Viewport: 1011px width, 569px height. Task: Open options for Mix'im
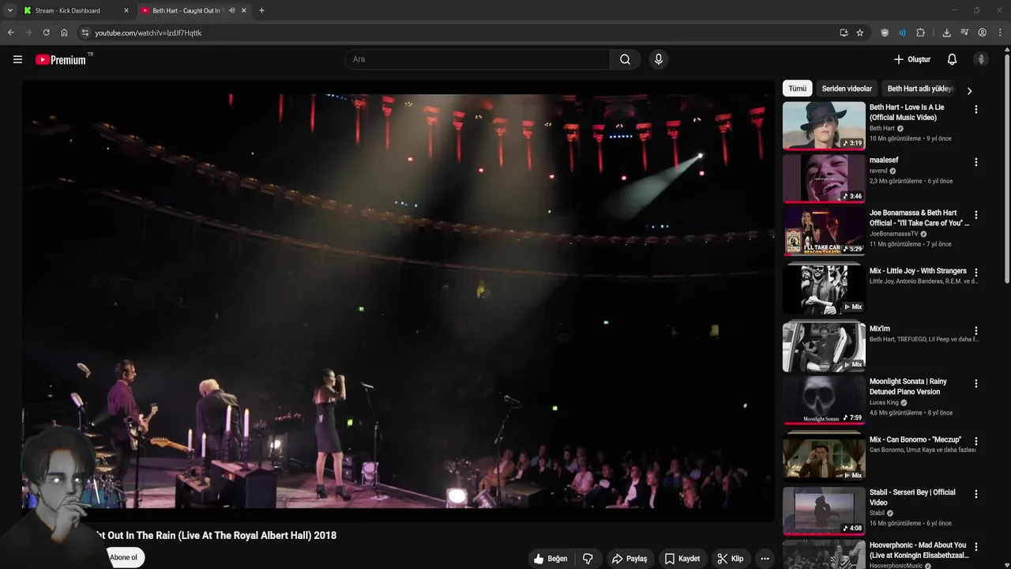tap(975, 331)
